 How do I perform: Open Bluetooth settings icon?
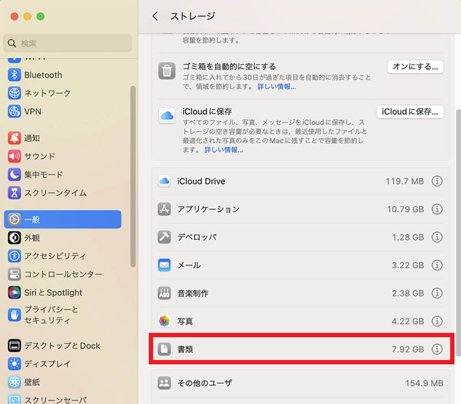coord(14,75)
